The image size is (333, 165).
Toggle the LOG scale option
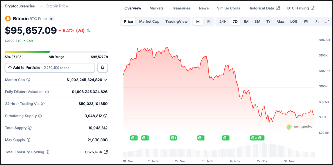click(x=294, y=22)
